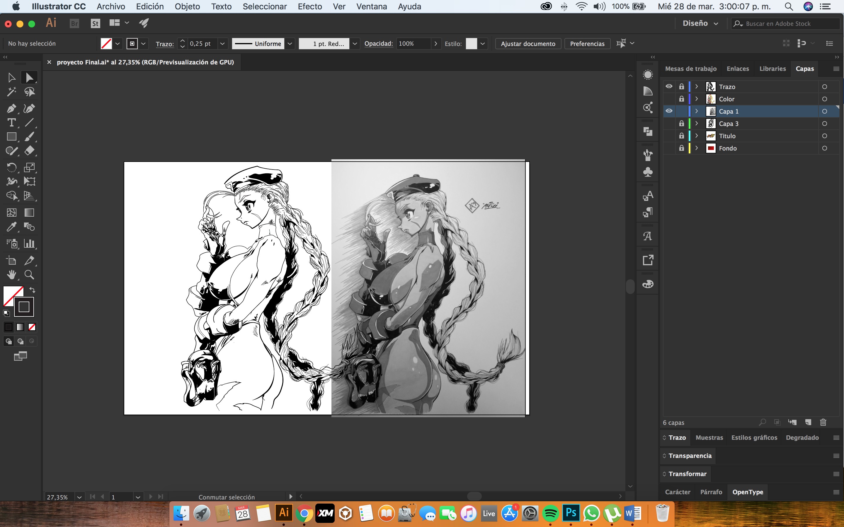Select the Column Graph tool
844x527 pixels.
click(x=29, y=243)
